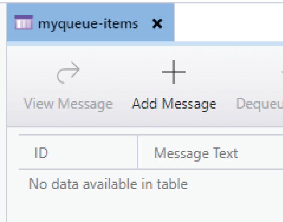Click light blue strip beneath the tab bar
Viewport: 283px width, 222px height.
click(x=145, y=44)
